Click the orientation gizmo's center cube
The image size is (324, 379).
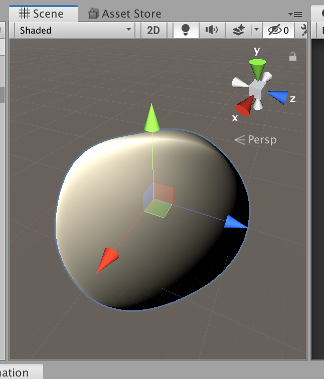click(x=257, y=89)
